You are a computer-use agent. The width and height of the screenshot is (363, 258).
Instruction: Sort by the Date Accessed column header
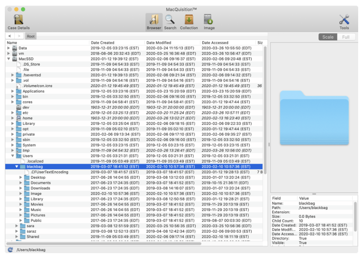tap(228, 43)
